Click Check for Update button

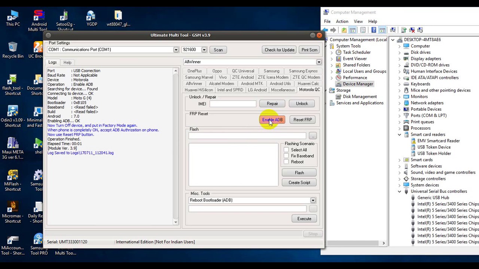[280, 50]
